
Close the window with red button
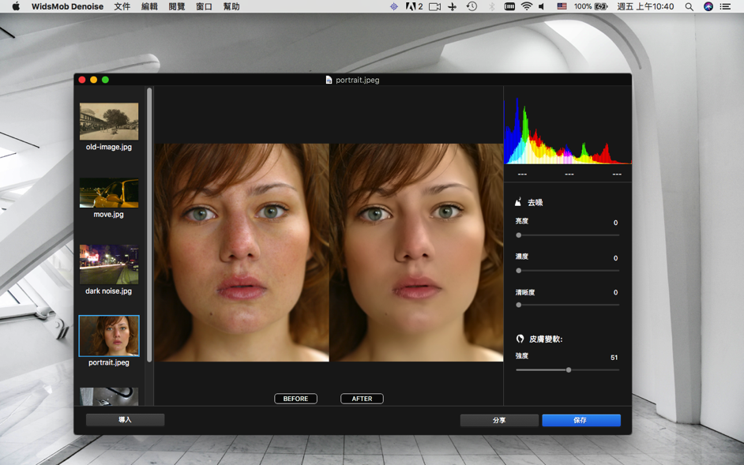point(82,80)
